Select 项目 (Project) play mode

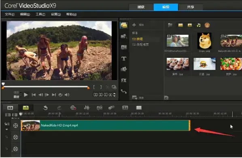pos(16,93)
